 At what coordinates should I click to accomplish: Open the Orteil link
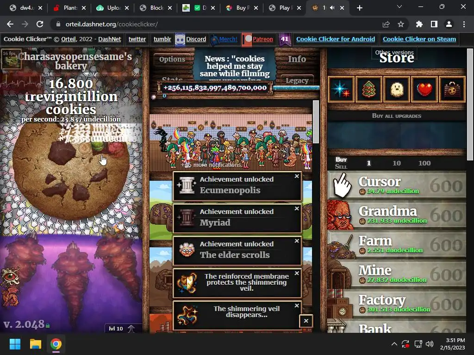coord(68,39)
